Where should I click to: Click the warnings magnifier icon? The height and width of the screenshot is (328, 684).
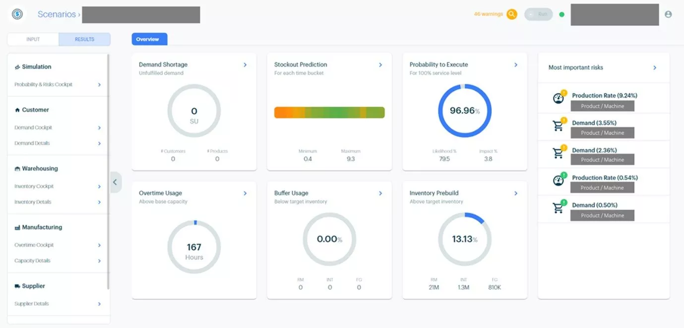tap(511, 14)
